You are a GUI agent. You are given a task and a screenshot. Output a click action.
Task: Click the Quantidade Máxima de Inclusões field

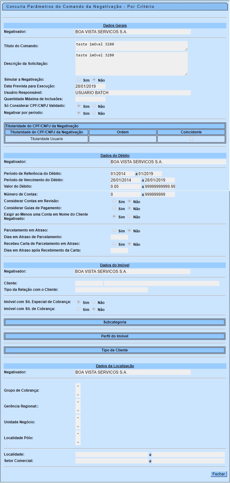90,99
